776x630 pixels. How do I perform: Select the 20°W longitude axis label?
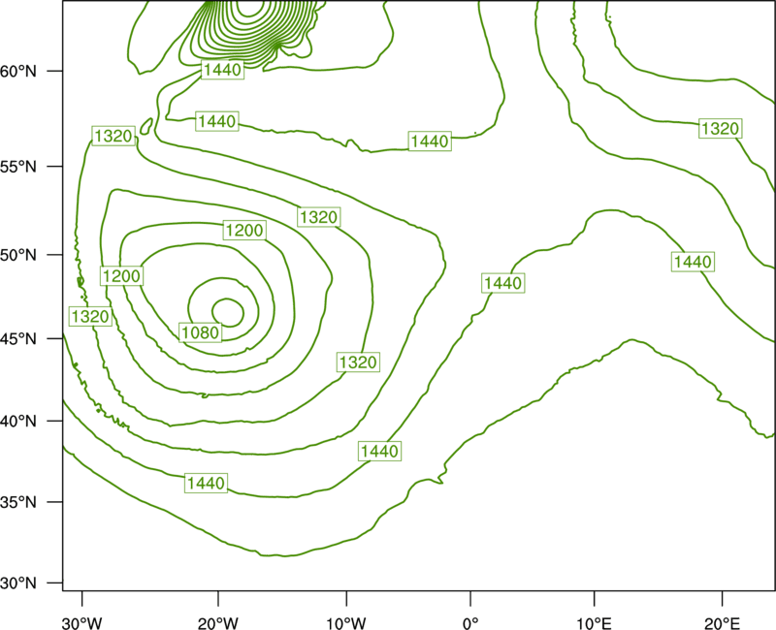click(218, 623)
